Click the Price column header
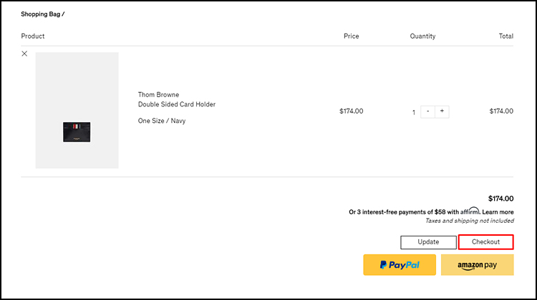Image resolution: width=537 pixels, height=300 pixels. pyautogui.click(x=352, y=36)
